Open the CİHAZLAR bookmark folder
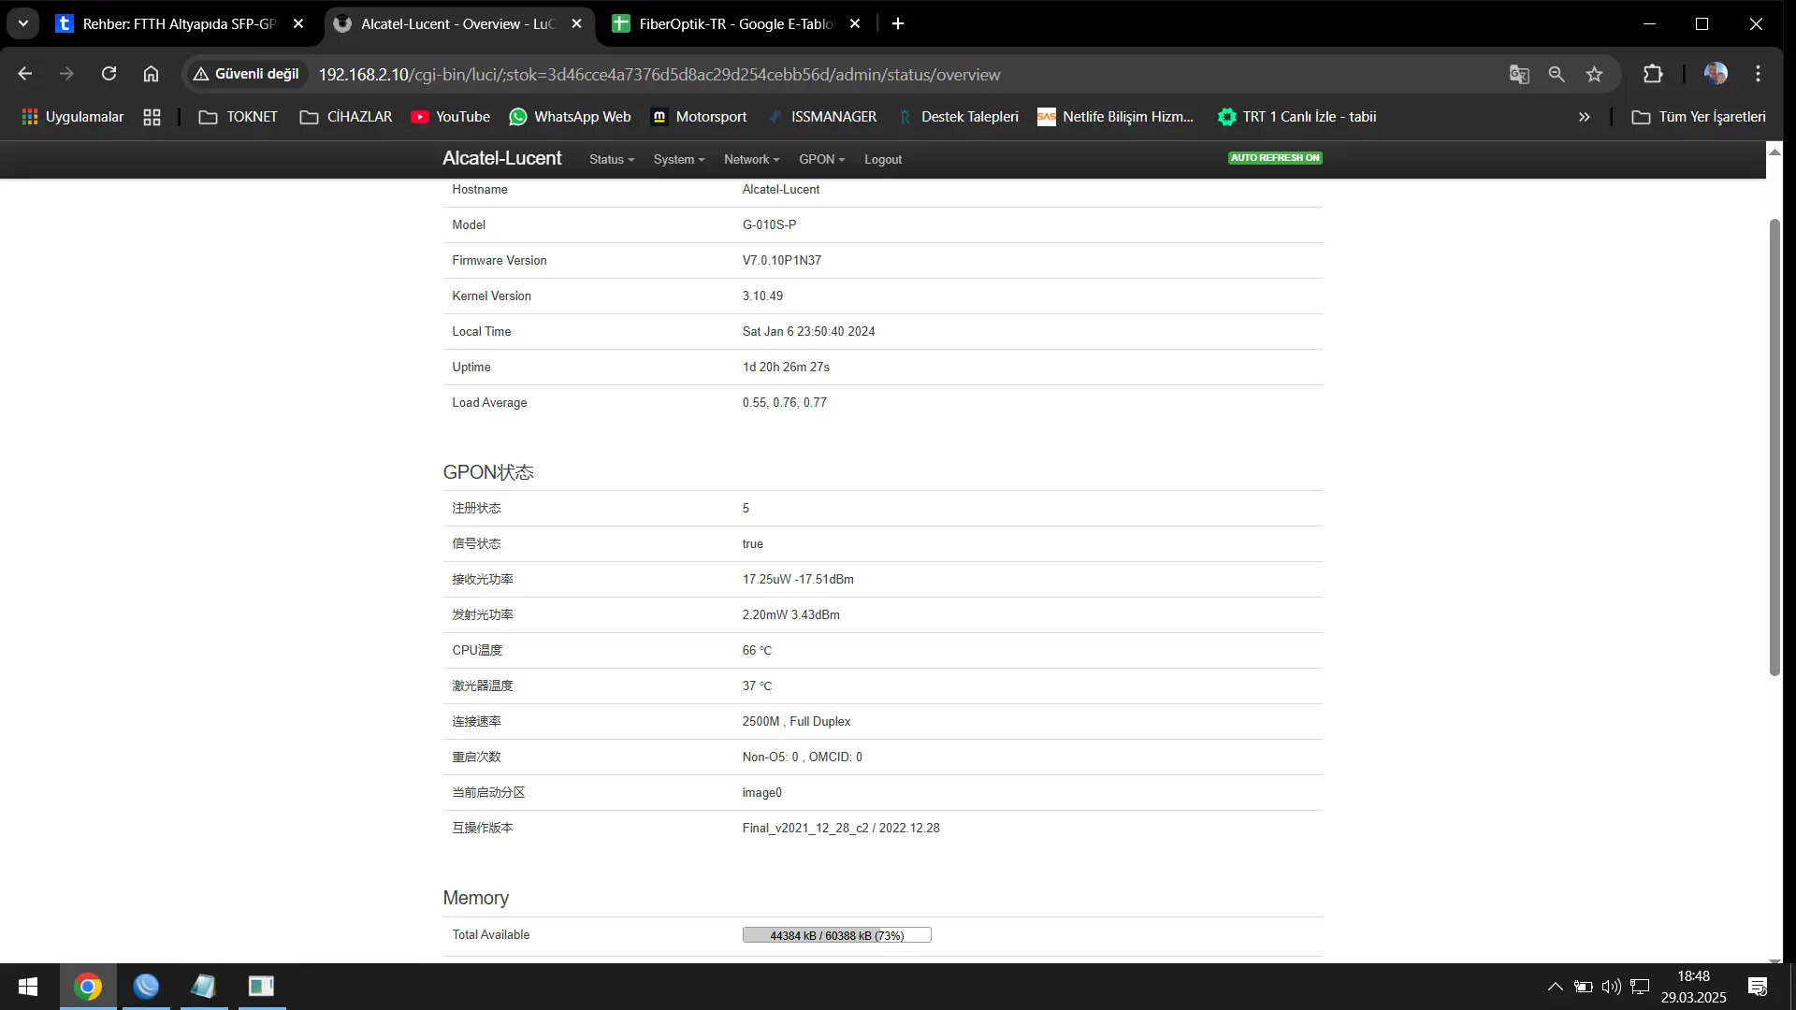 345,117
